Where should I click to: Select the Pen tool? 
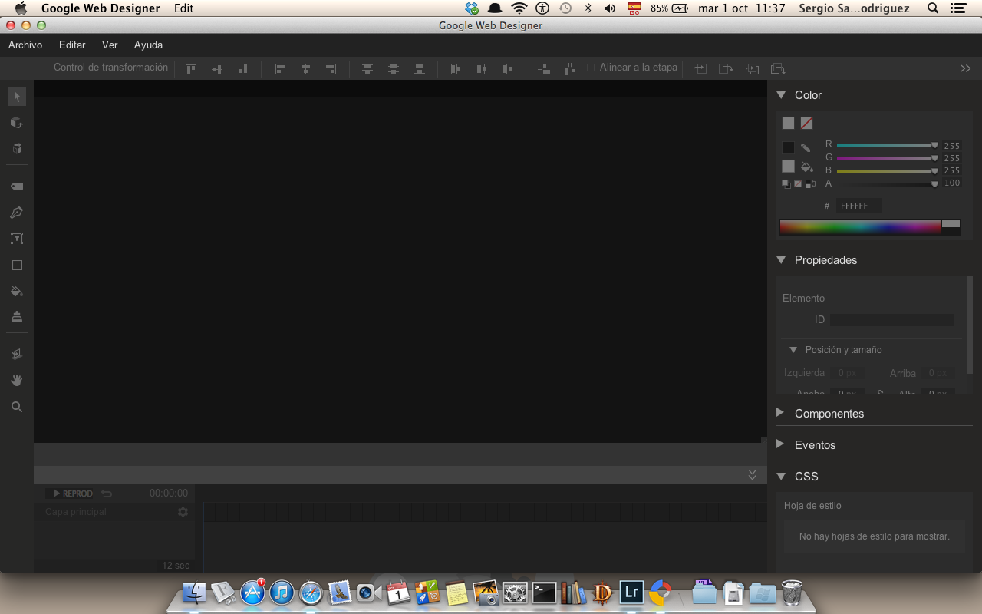17,213
